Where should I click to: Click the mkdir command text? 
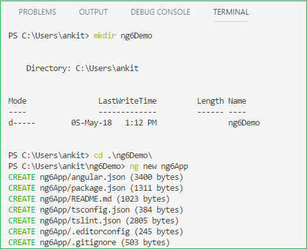[x=104, y=36]
